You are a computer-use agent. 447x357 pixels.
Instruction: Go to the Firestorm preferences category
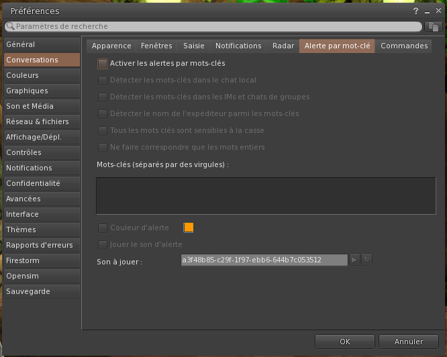[24, 260]
